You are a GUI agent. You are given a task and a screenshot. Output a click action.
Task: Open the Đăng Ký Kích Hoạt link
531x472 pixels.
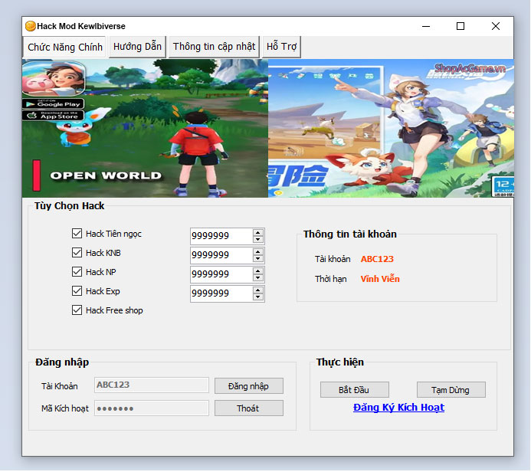point(398,408)
